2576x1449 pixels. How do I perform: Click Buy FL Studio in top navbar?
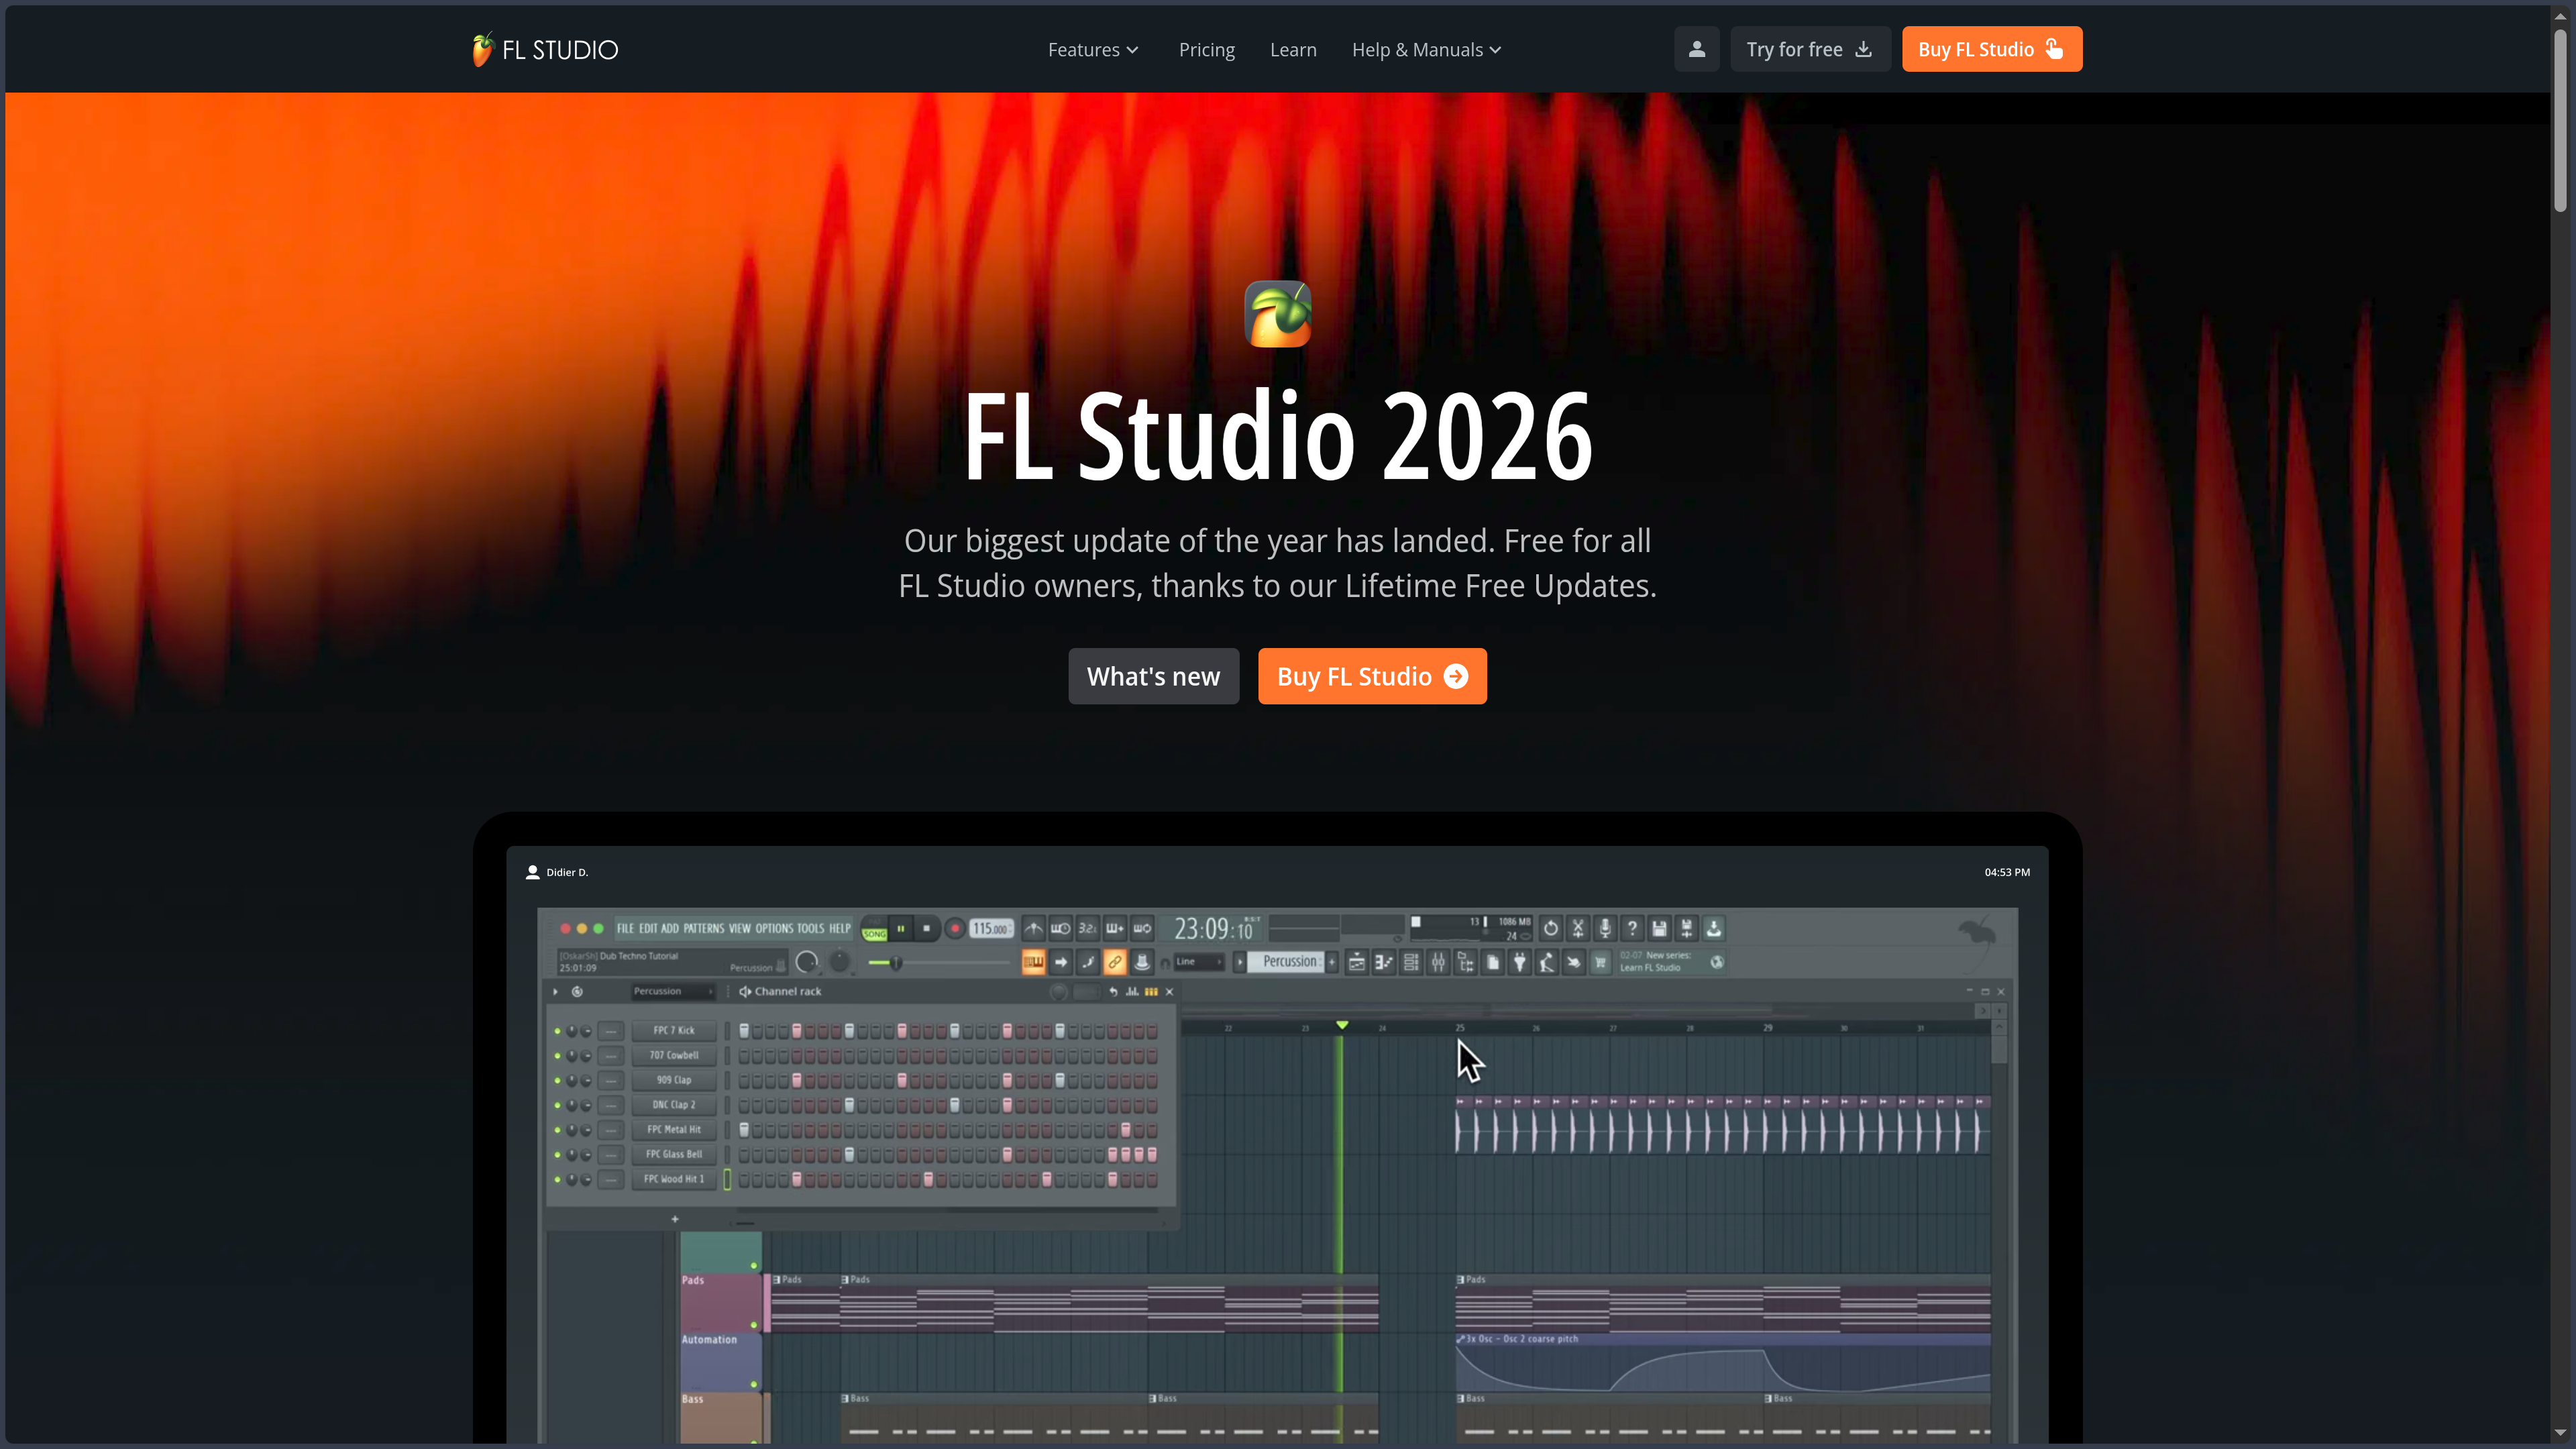1991,49
